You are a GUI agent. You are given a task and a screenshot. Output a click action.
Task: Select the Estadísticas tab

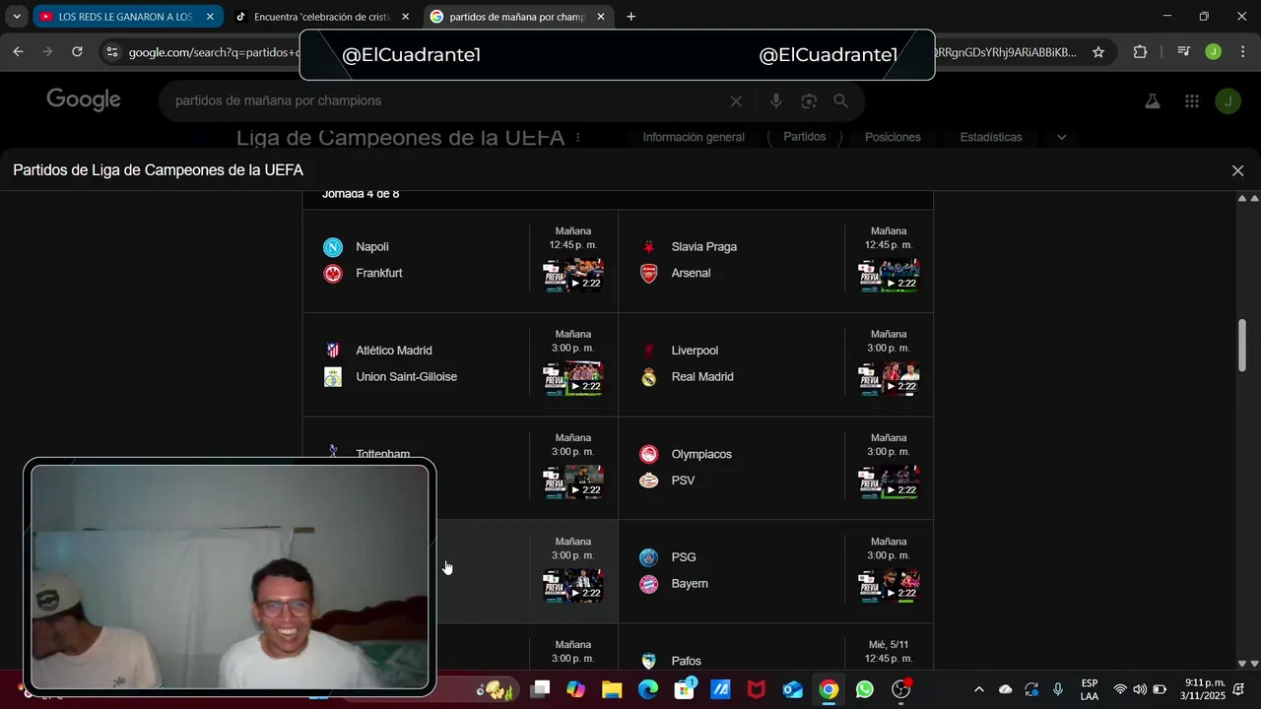coord(991,137)
